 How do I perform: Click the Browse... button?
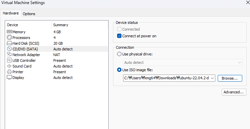pos(230,78)
